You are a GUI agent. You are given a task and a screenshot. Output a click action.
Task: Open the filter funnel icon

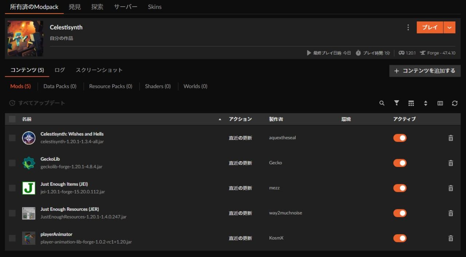coord(396,103)
